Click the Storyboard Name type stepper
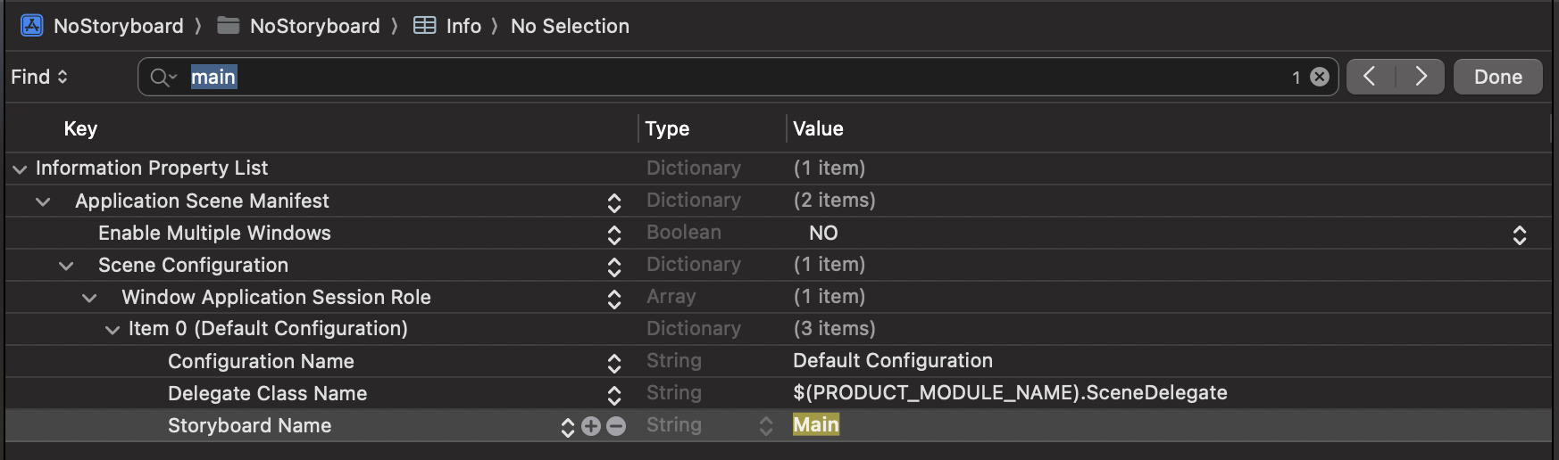Viewport: 1559px width, 460px height. point(765,426)
